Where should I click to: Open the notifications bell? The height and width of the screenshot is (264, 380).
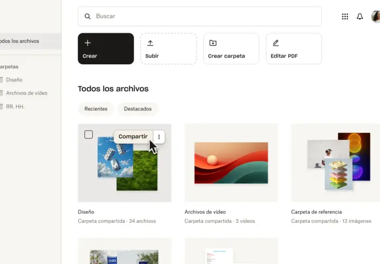tap(359, 16)
